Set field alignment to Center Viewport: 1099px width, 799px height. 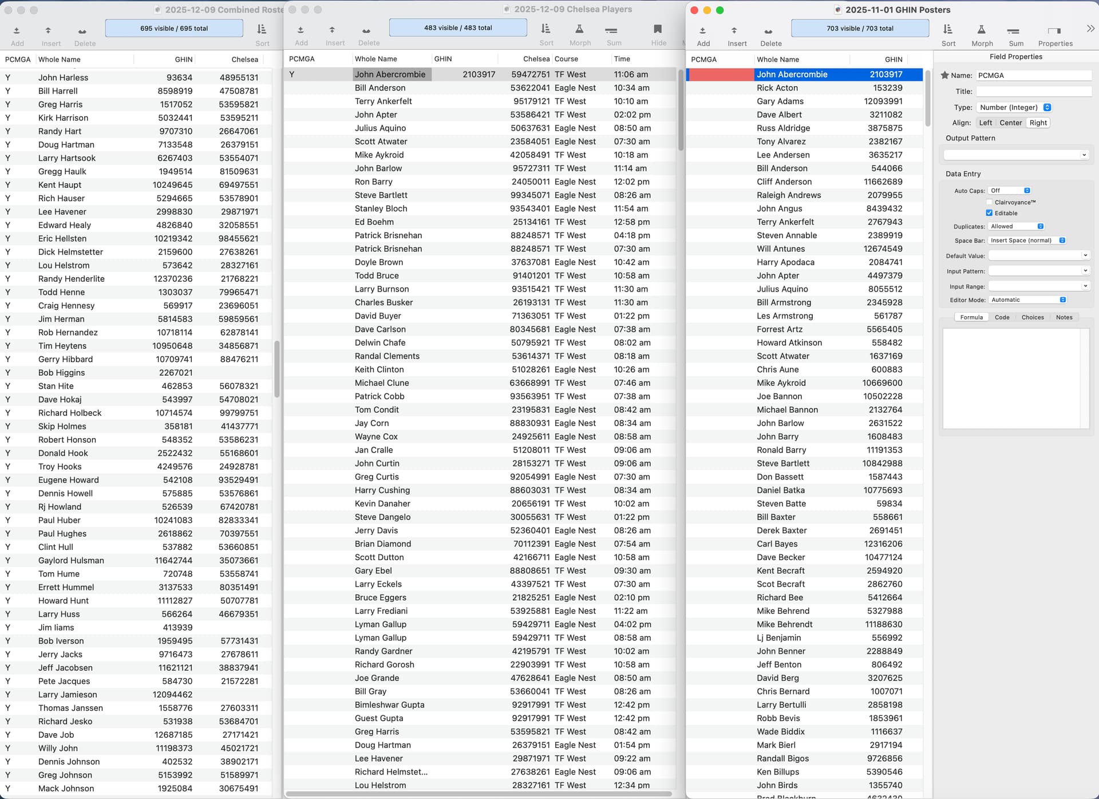tap(1010, 123)
